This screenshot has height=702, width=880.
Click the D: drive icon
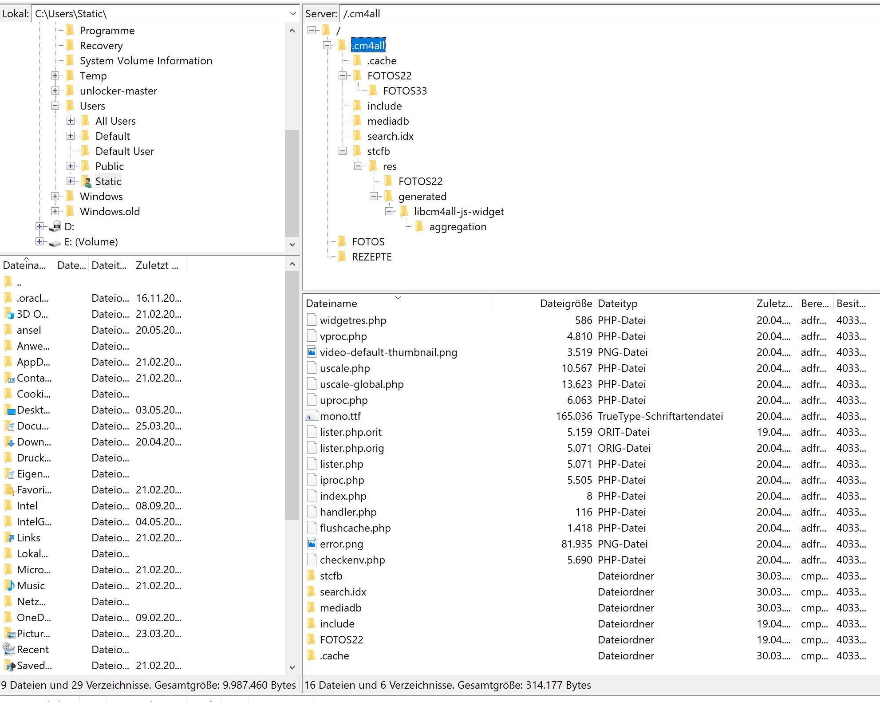point(55,227)
